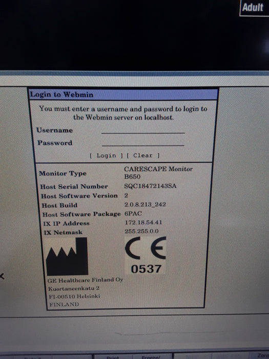This screenshot has width=269, height=359.
Task: Click the 'Host Software Version' label
Action: click(x=79, y=196)
